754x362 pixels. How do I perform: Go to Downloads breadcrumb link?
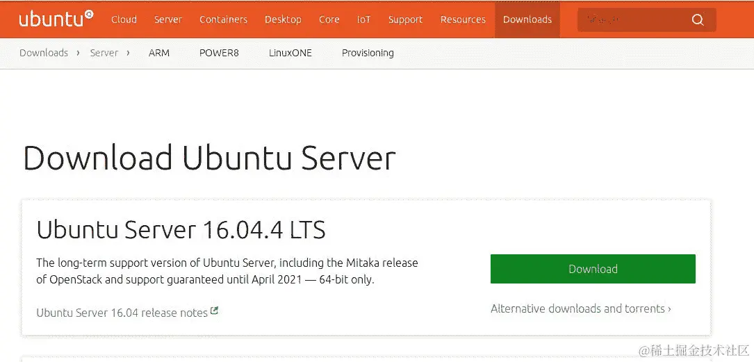(44, 53)
